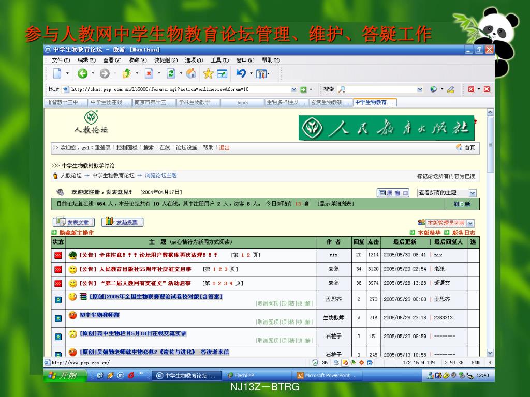Click the blue Undo arrow toolbar icon
Screen dimensions: 530x397
coord(241,73)
